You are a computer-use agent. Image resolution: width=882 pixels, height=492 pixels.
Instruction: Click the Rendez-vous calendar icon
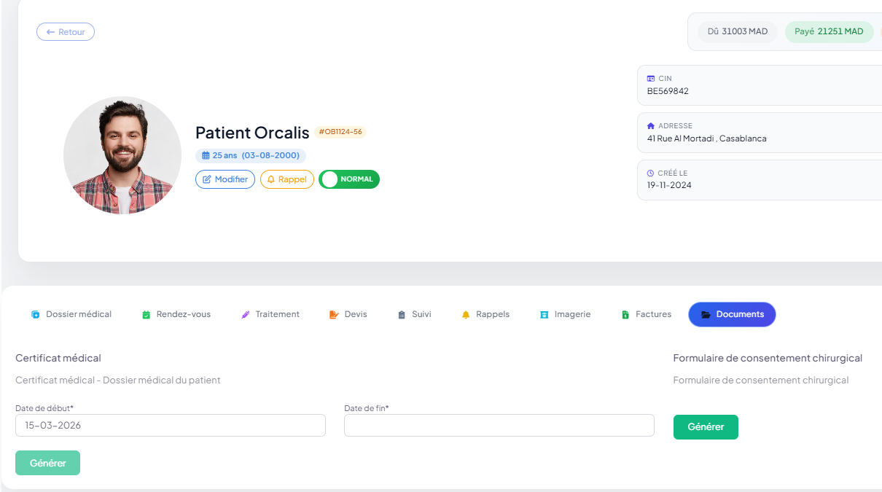point(146,315)
